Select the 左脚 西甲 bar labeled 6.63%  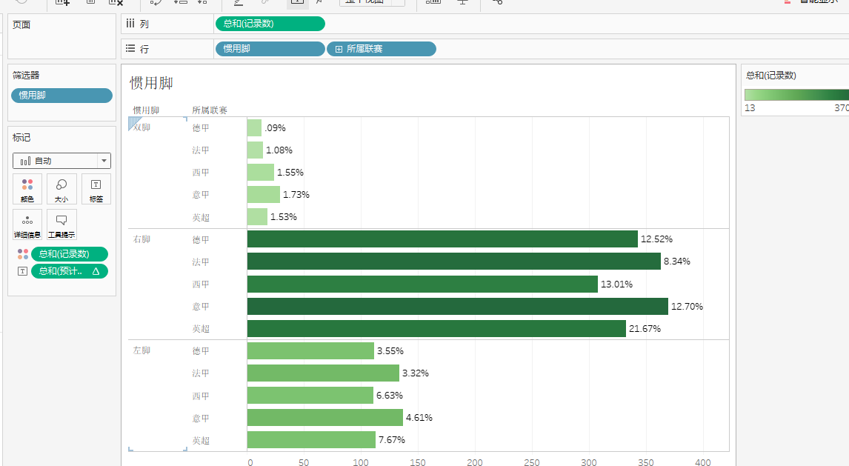pyautogui.click(x=310, y=395)
